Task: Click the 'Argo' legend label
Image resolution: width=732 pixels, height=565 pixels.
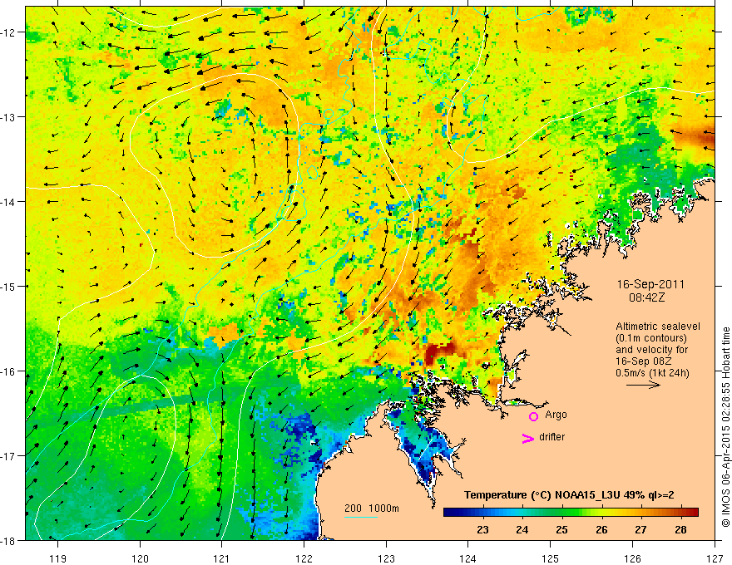Action: [x=556, y=415]
